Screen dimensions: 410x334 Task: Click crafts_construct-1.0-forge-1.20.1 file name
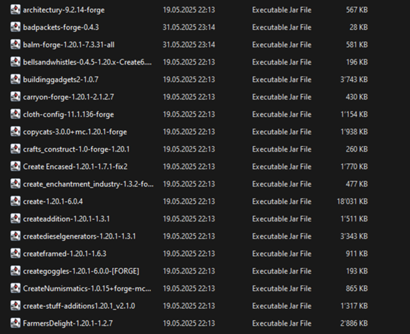77,149
